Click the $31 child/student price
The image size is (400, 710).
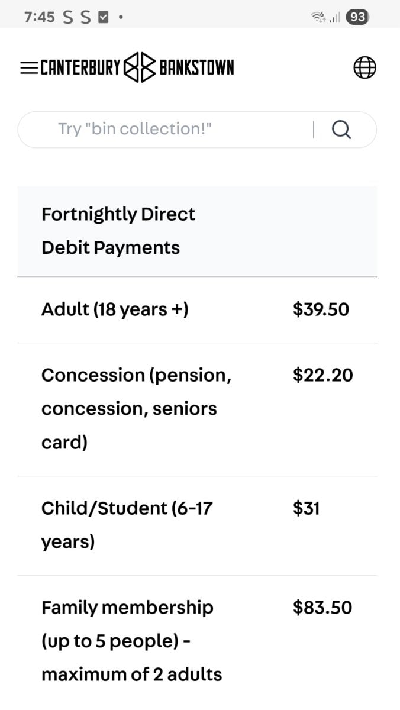(307, 508)
